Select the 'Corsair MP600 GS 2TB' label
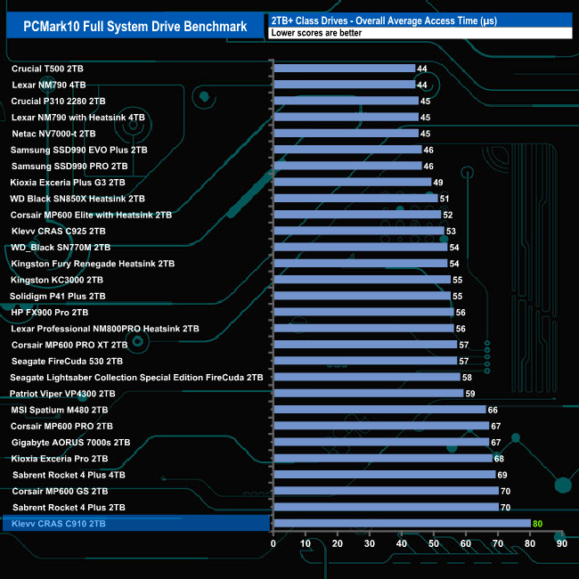579x579 pixels. tap(61, 491)
